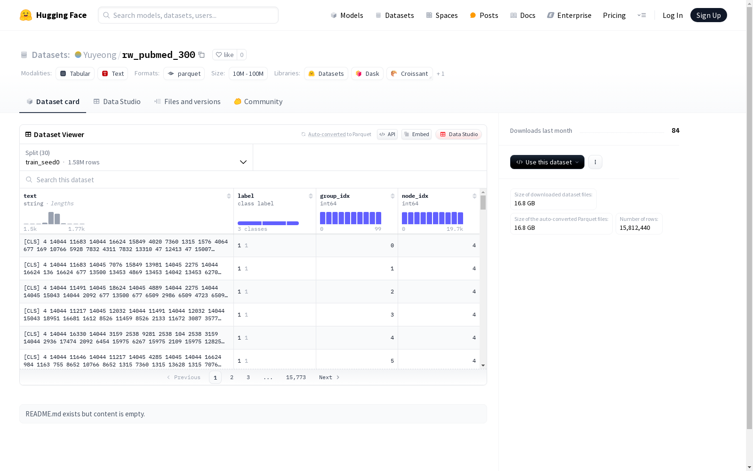Screen dimensions: 753x471
Task: Select the Dask library tag
Action: point(367,73)
